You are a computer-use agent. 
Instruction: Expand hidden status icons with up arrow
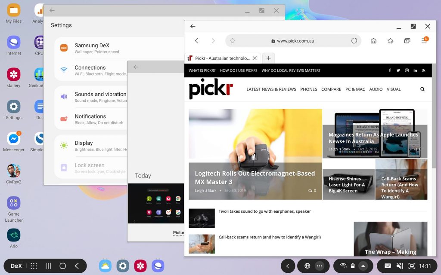click(363, 265)
